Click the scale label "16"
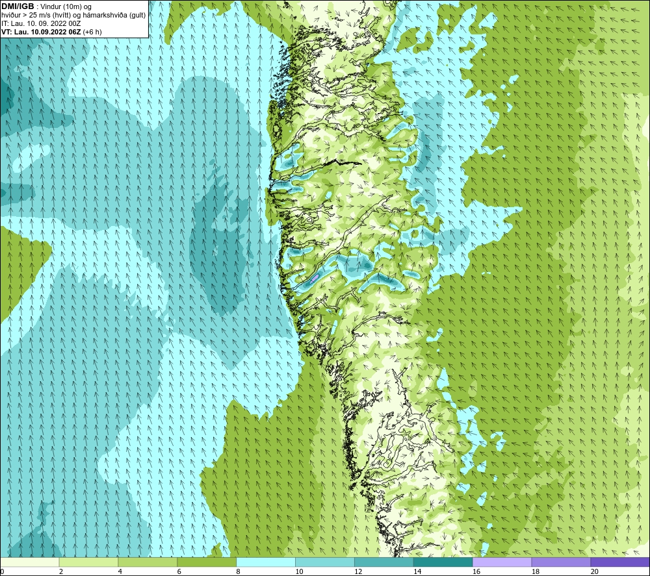Screen dimensions: 650x576 tap(476, 571)
